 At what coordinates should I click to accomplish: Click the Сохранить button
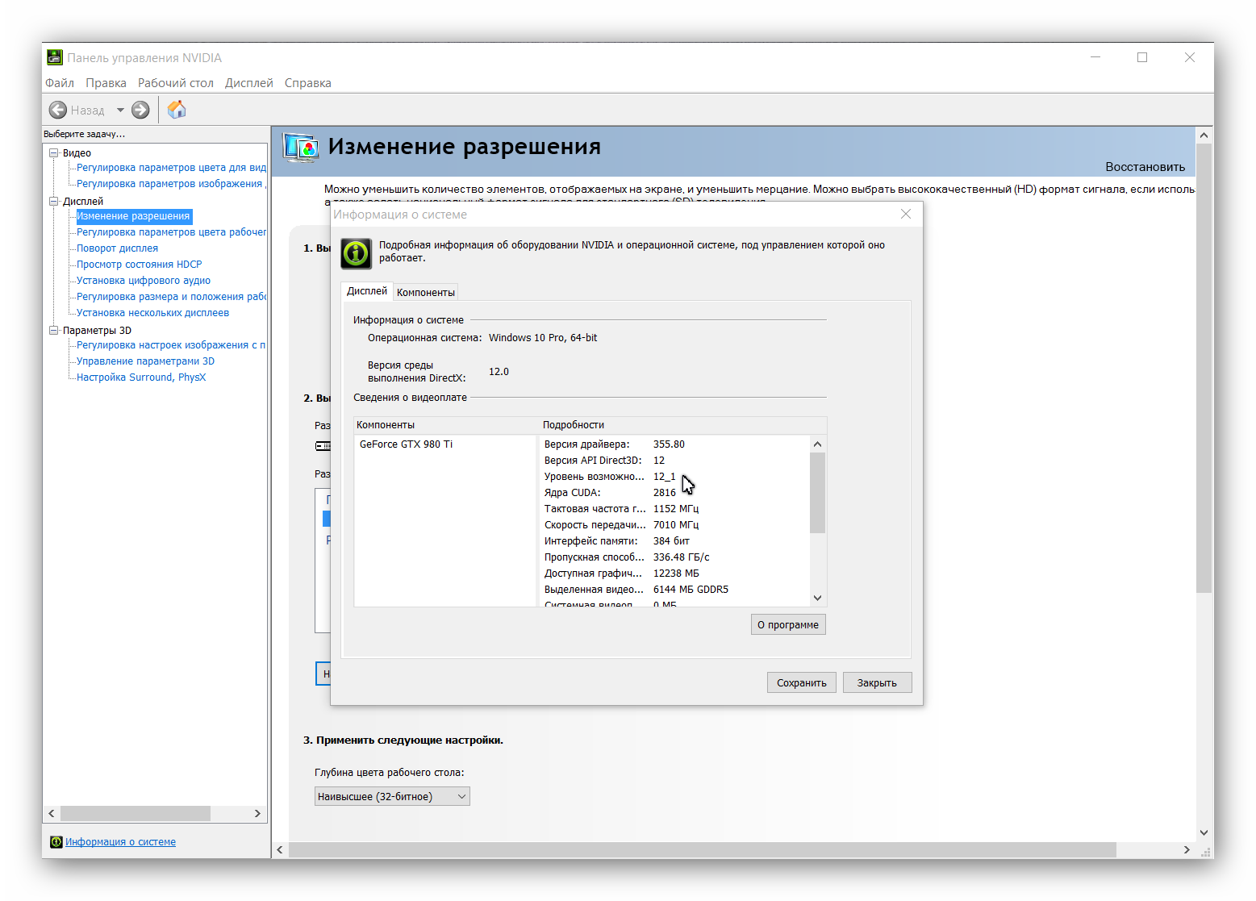pyautogui.click(x=801, y=682)
